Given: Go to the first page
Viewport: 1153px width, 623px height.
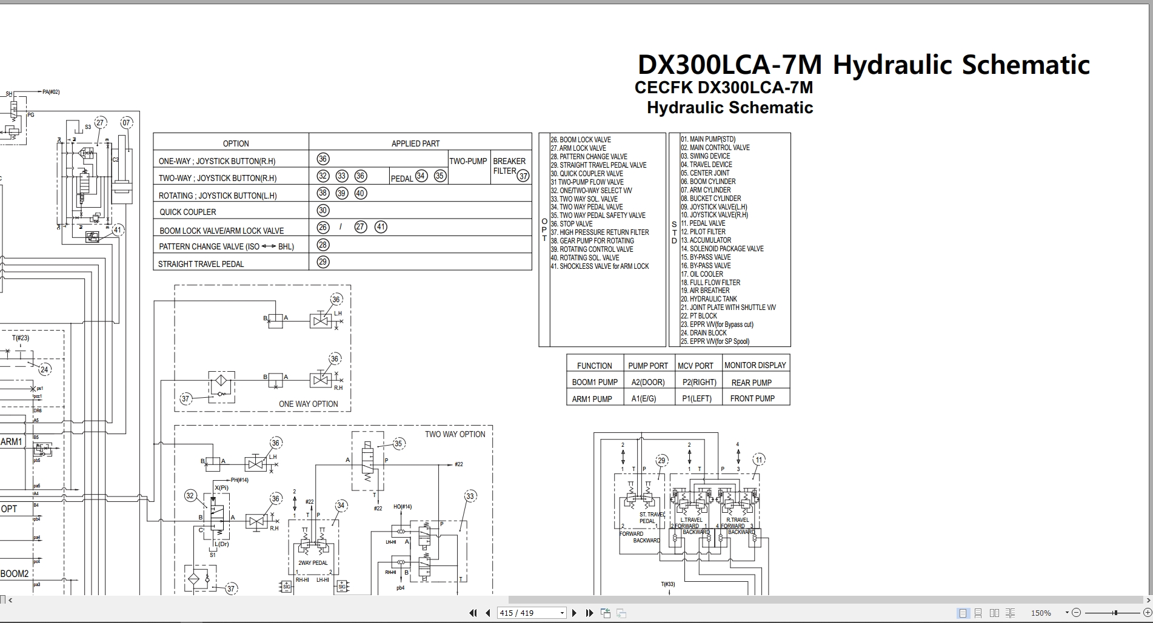Looking at the screenshot, I should (473, 613).
